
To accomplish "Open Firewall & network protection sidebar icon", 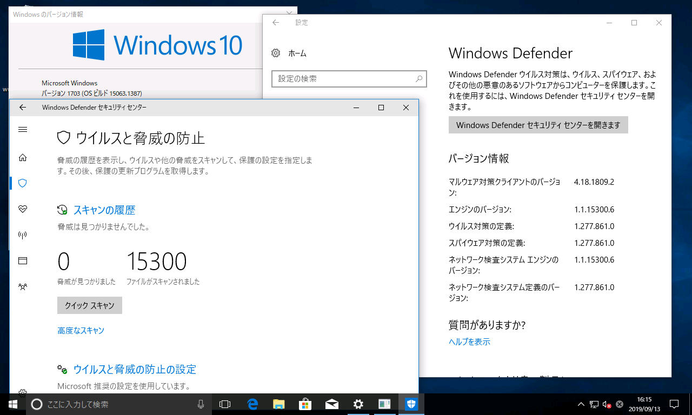I will 23,235.
